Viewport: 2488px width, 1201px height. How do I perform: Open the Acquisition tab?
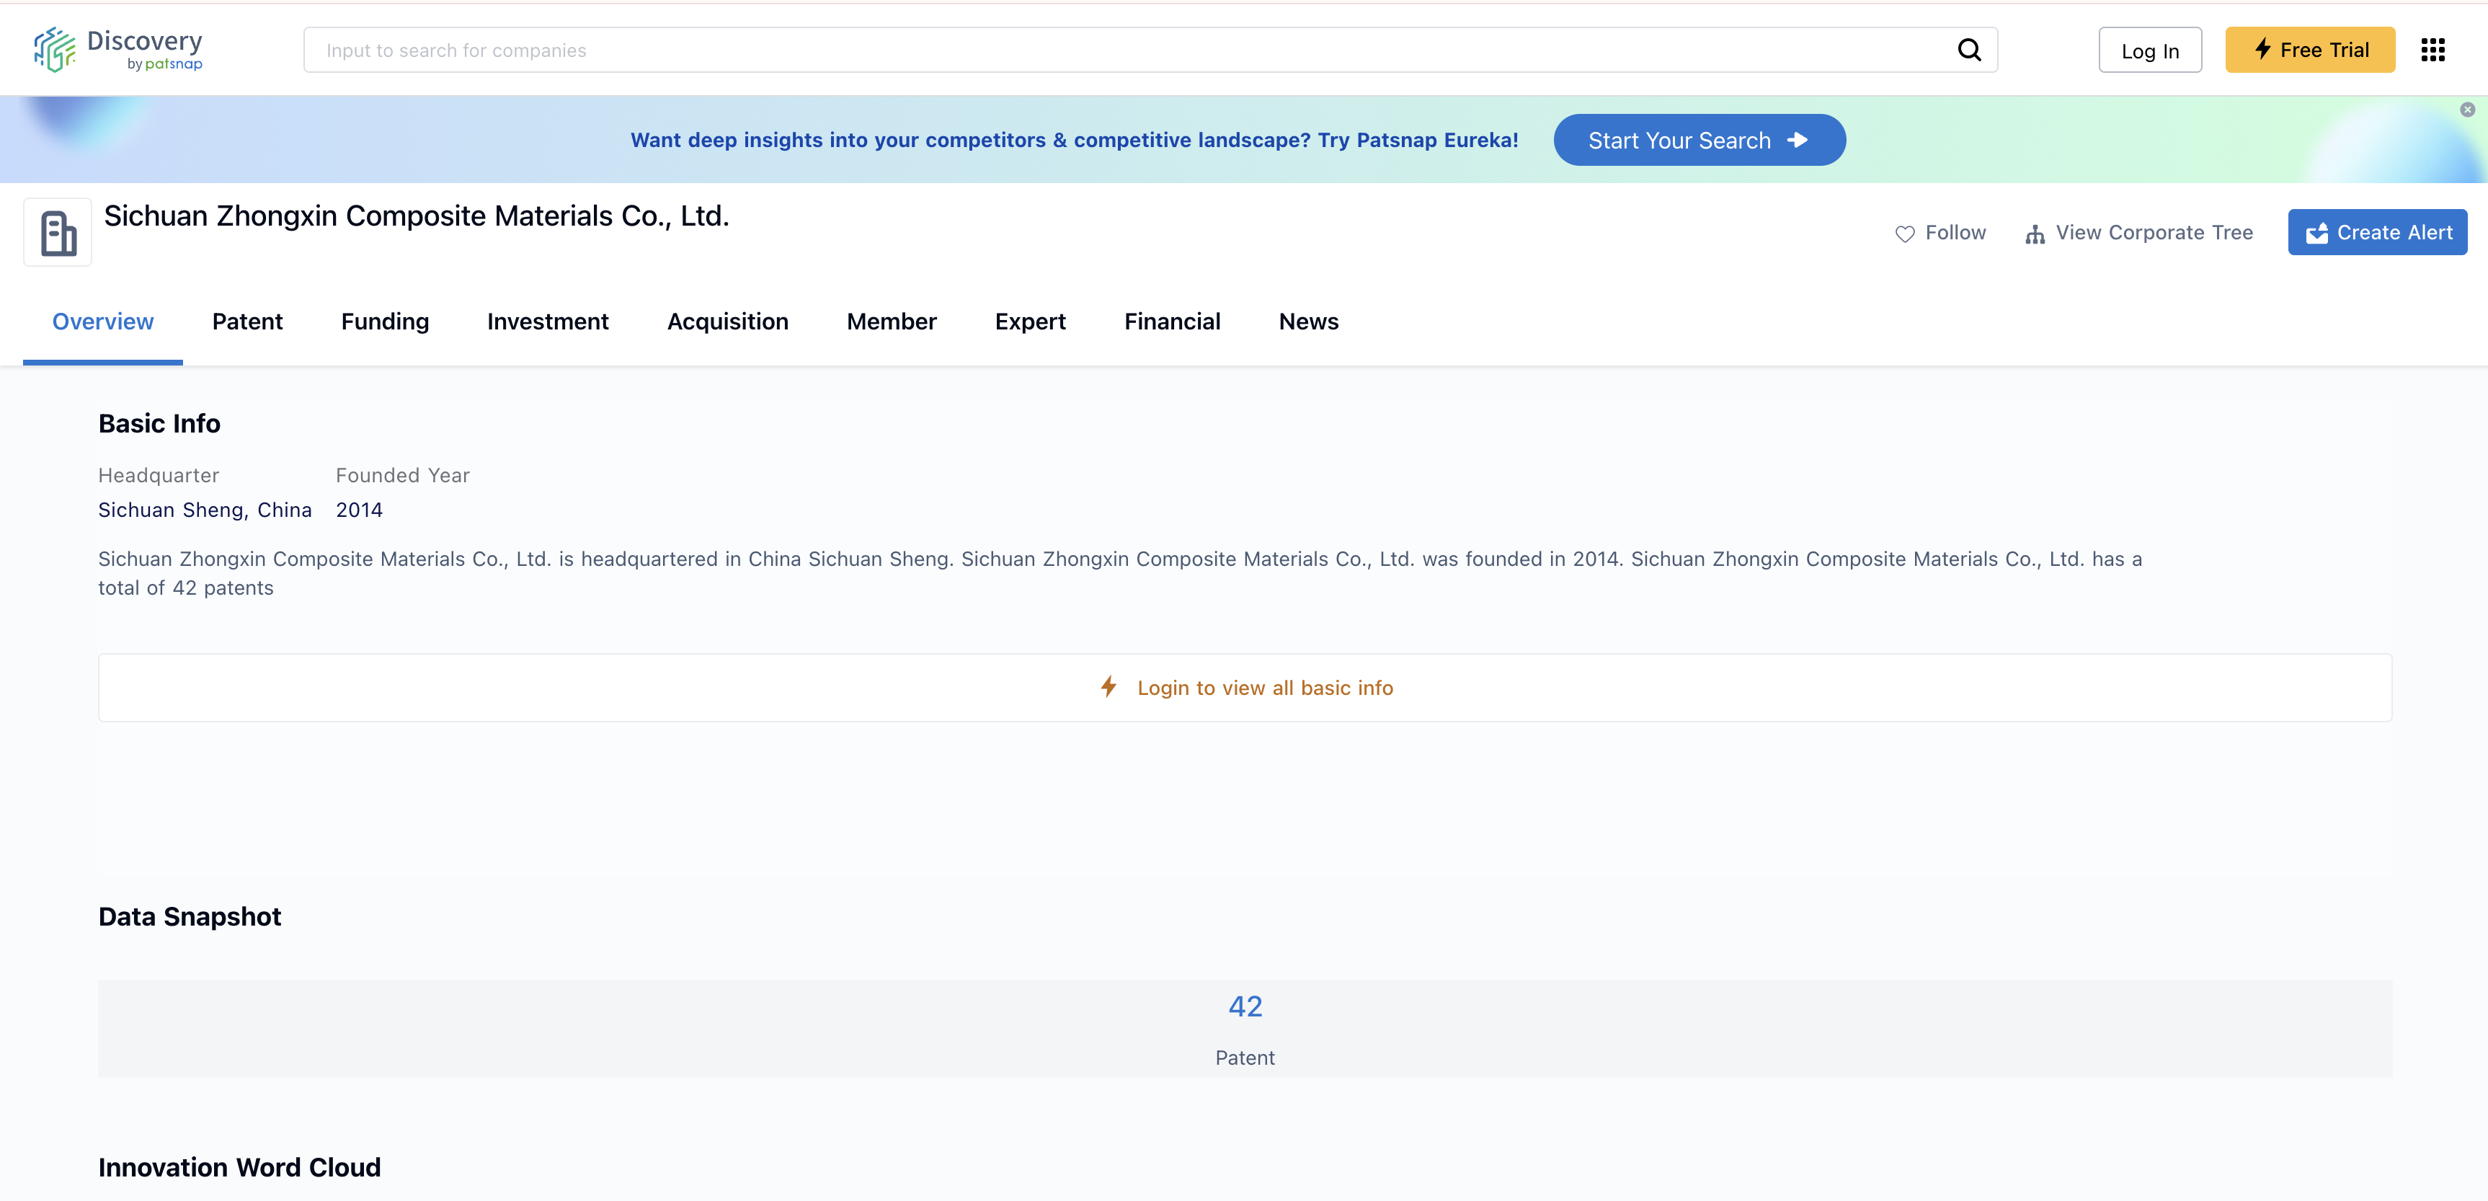point(727,322)
